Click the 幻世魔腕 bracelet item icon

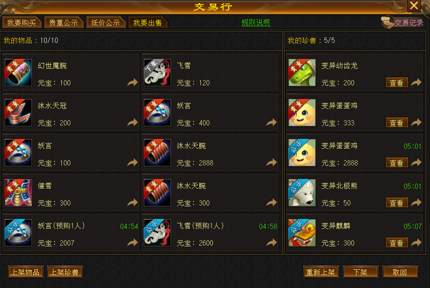tap(18, 73)
